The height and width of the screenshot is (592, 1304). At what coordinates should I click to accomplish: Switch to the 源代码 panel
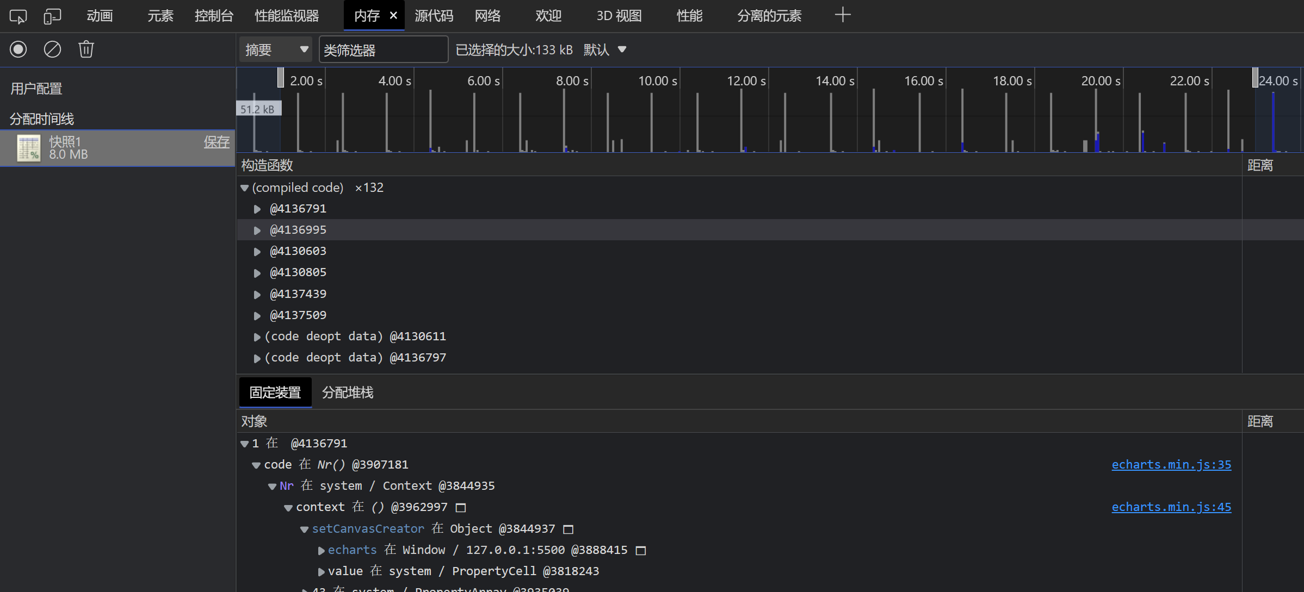tap(434, 15)
